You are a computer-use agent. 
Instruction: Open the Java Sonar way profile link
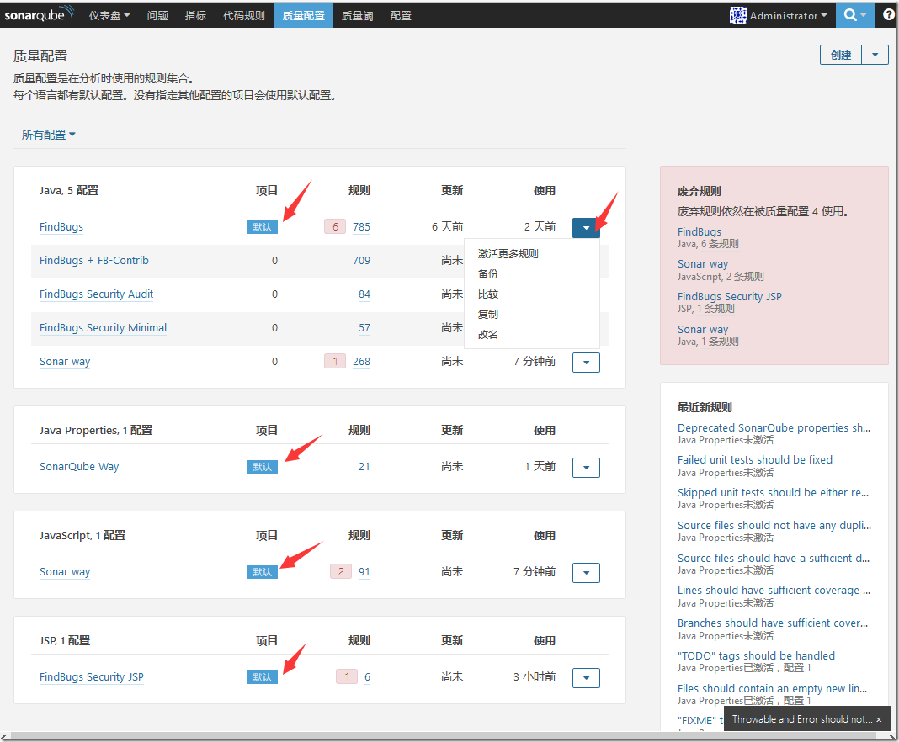65,362
